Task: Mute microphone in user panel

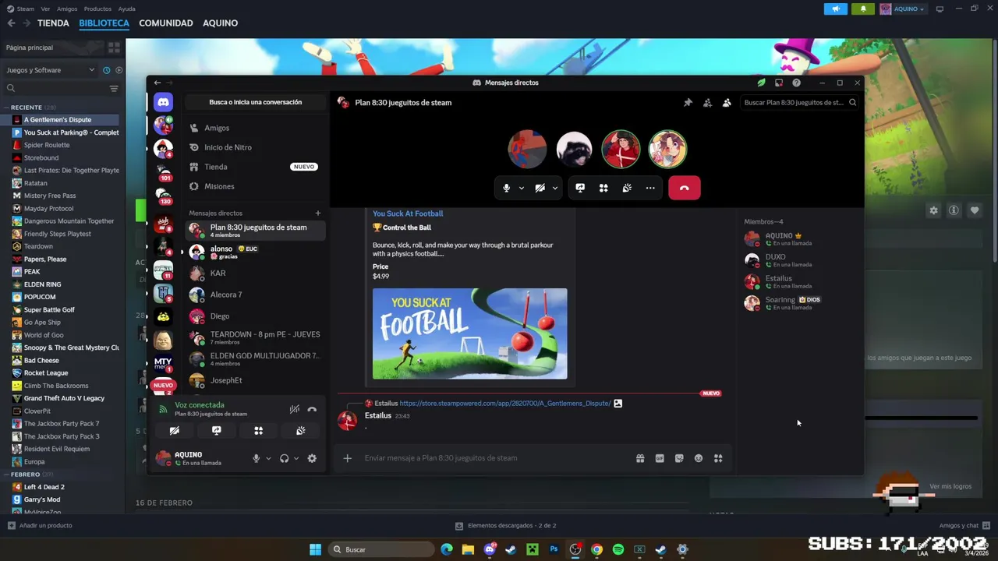Action: click(256, 458)
